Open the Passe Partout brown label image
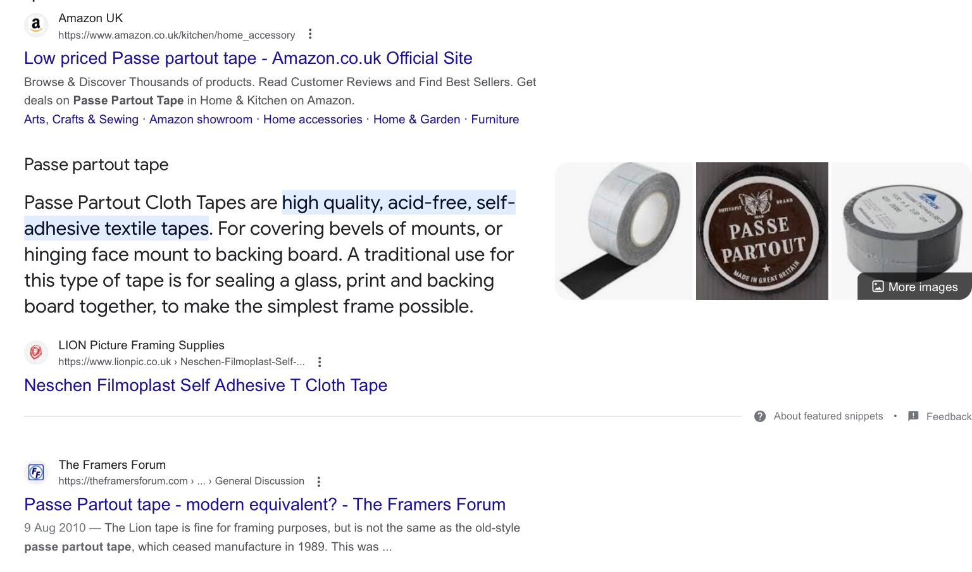The height and width of the screenshot is (572, 972). (762, 231)
